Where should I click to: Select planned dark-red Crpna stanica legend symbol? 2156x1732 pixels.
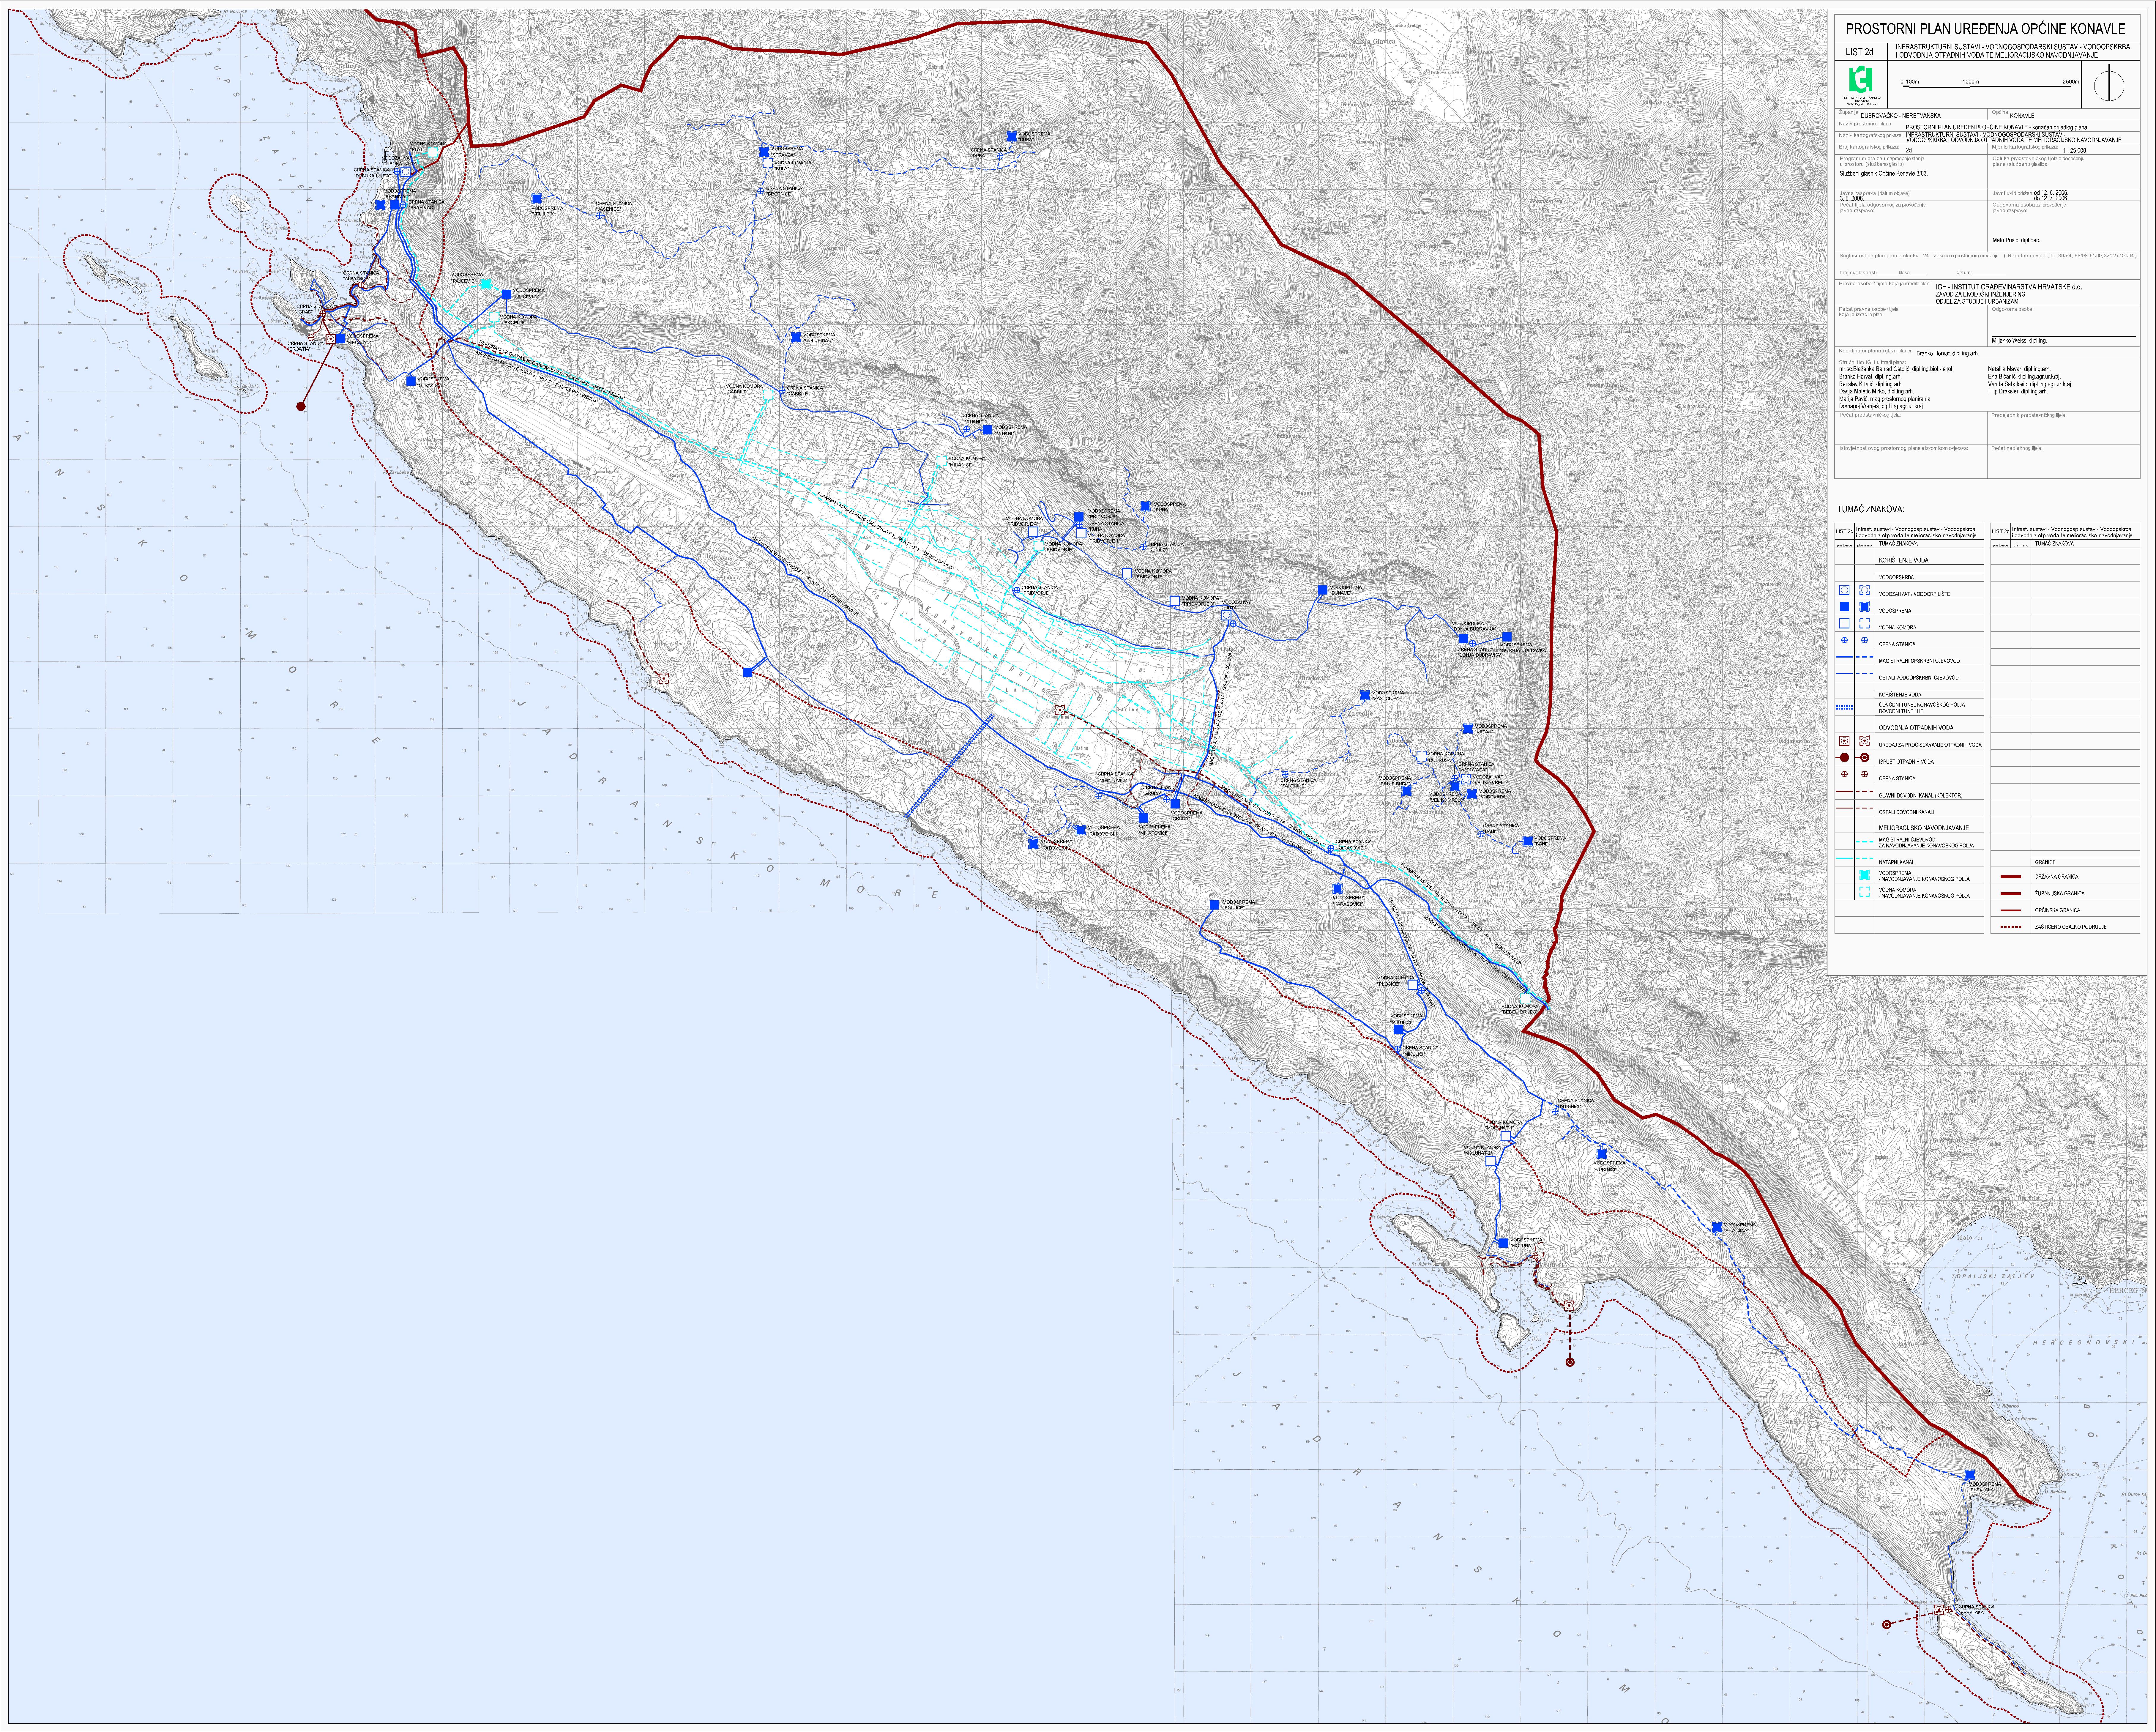click(1865, 774)
